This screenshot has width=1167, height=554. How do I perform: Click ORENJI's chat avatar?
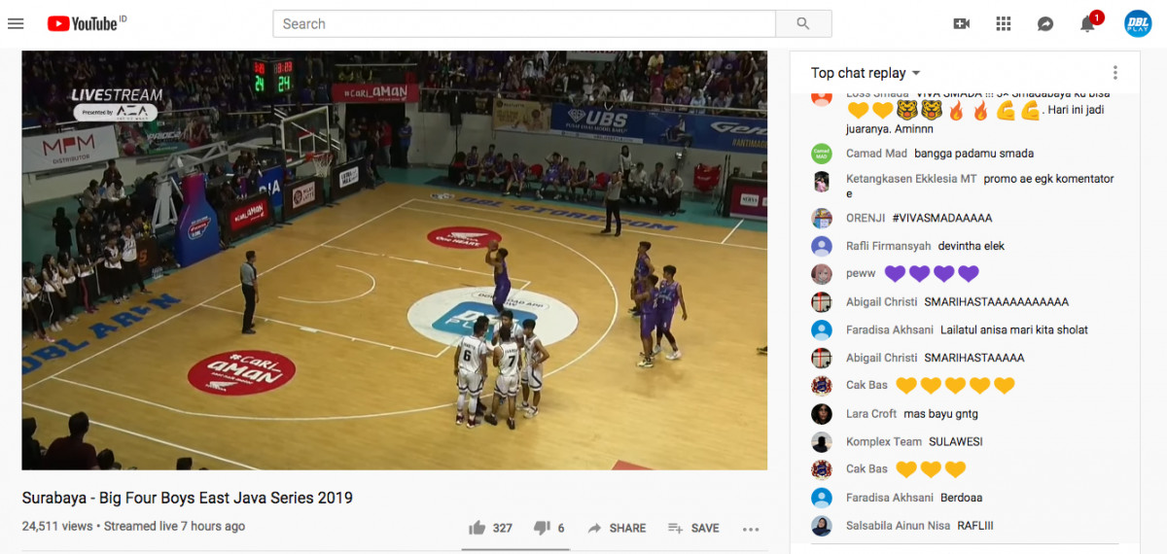tap(822, 218)
